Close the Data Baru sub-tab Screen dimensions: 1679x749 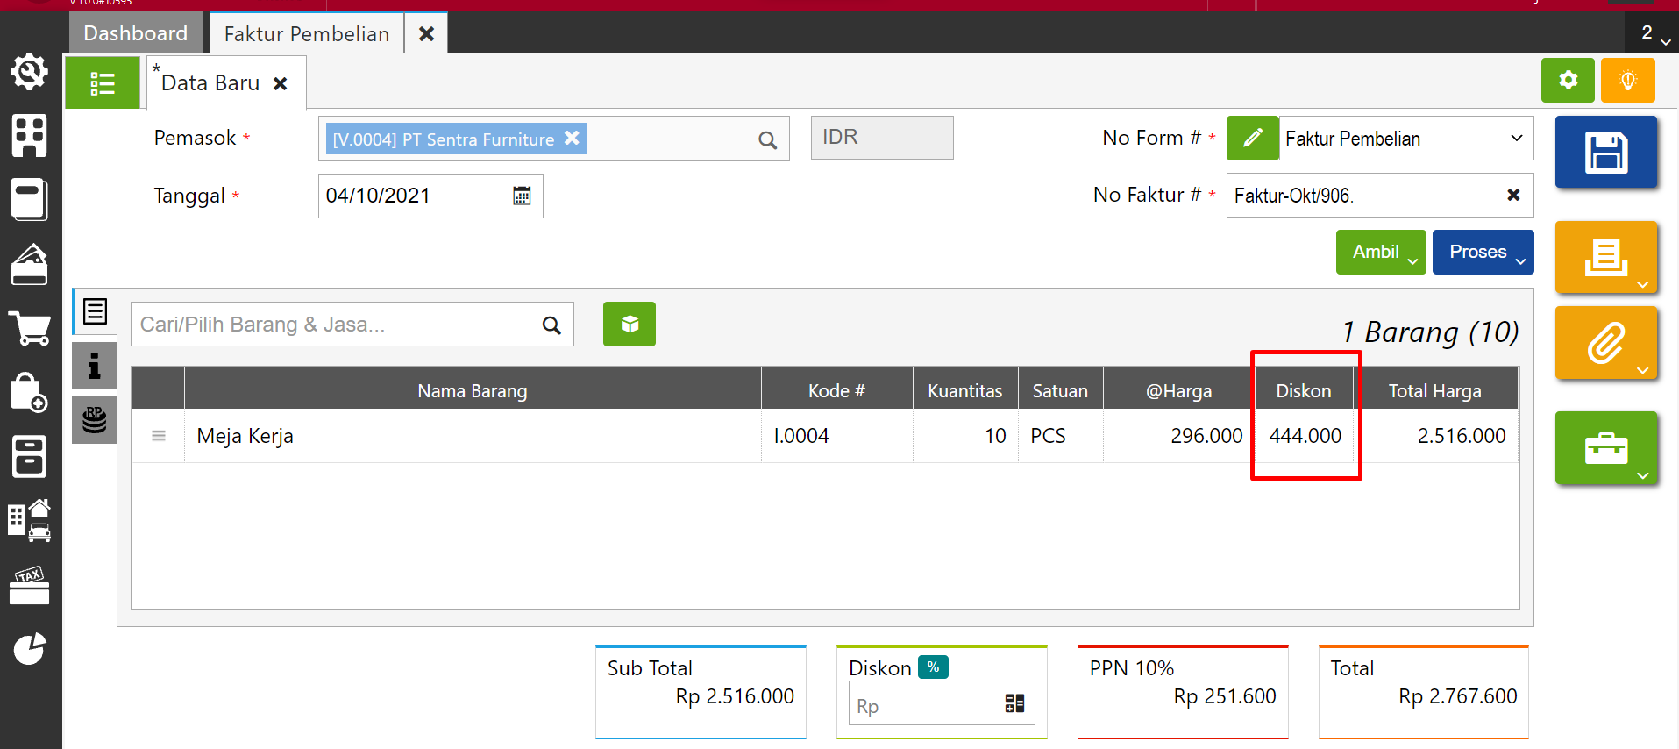281,83
